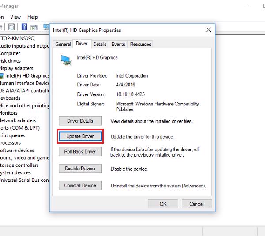The height and width of the screenshot is (236, 265).
Task: Select Disk drives in the device tree
Action: [10, 61]
